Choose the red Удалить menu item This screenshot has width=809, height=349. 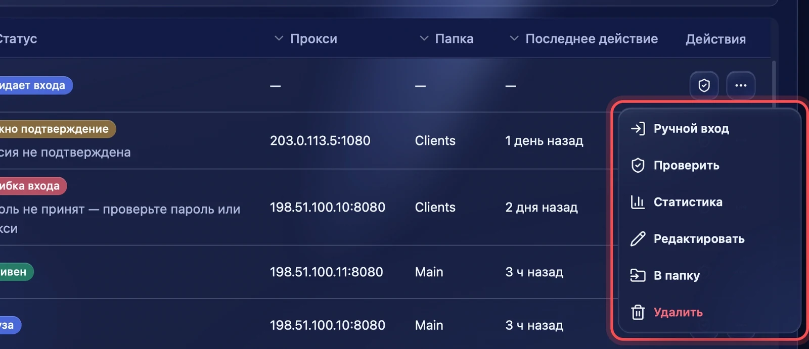tap(709, 312)
